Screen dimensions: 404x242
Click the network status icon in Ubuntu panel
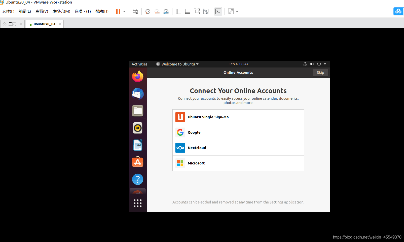click(305, 64)
